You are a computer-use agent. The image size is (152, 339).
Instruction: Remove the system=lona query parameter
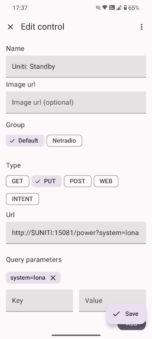point(53,278)
